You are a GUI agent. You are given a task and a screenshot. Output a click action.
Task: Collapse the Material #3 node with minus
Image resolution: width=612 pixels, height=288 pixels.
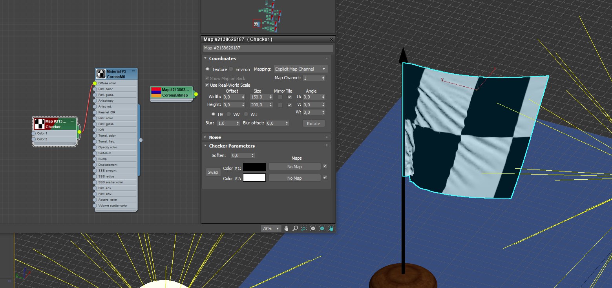[x=133, y=71]
